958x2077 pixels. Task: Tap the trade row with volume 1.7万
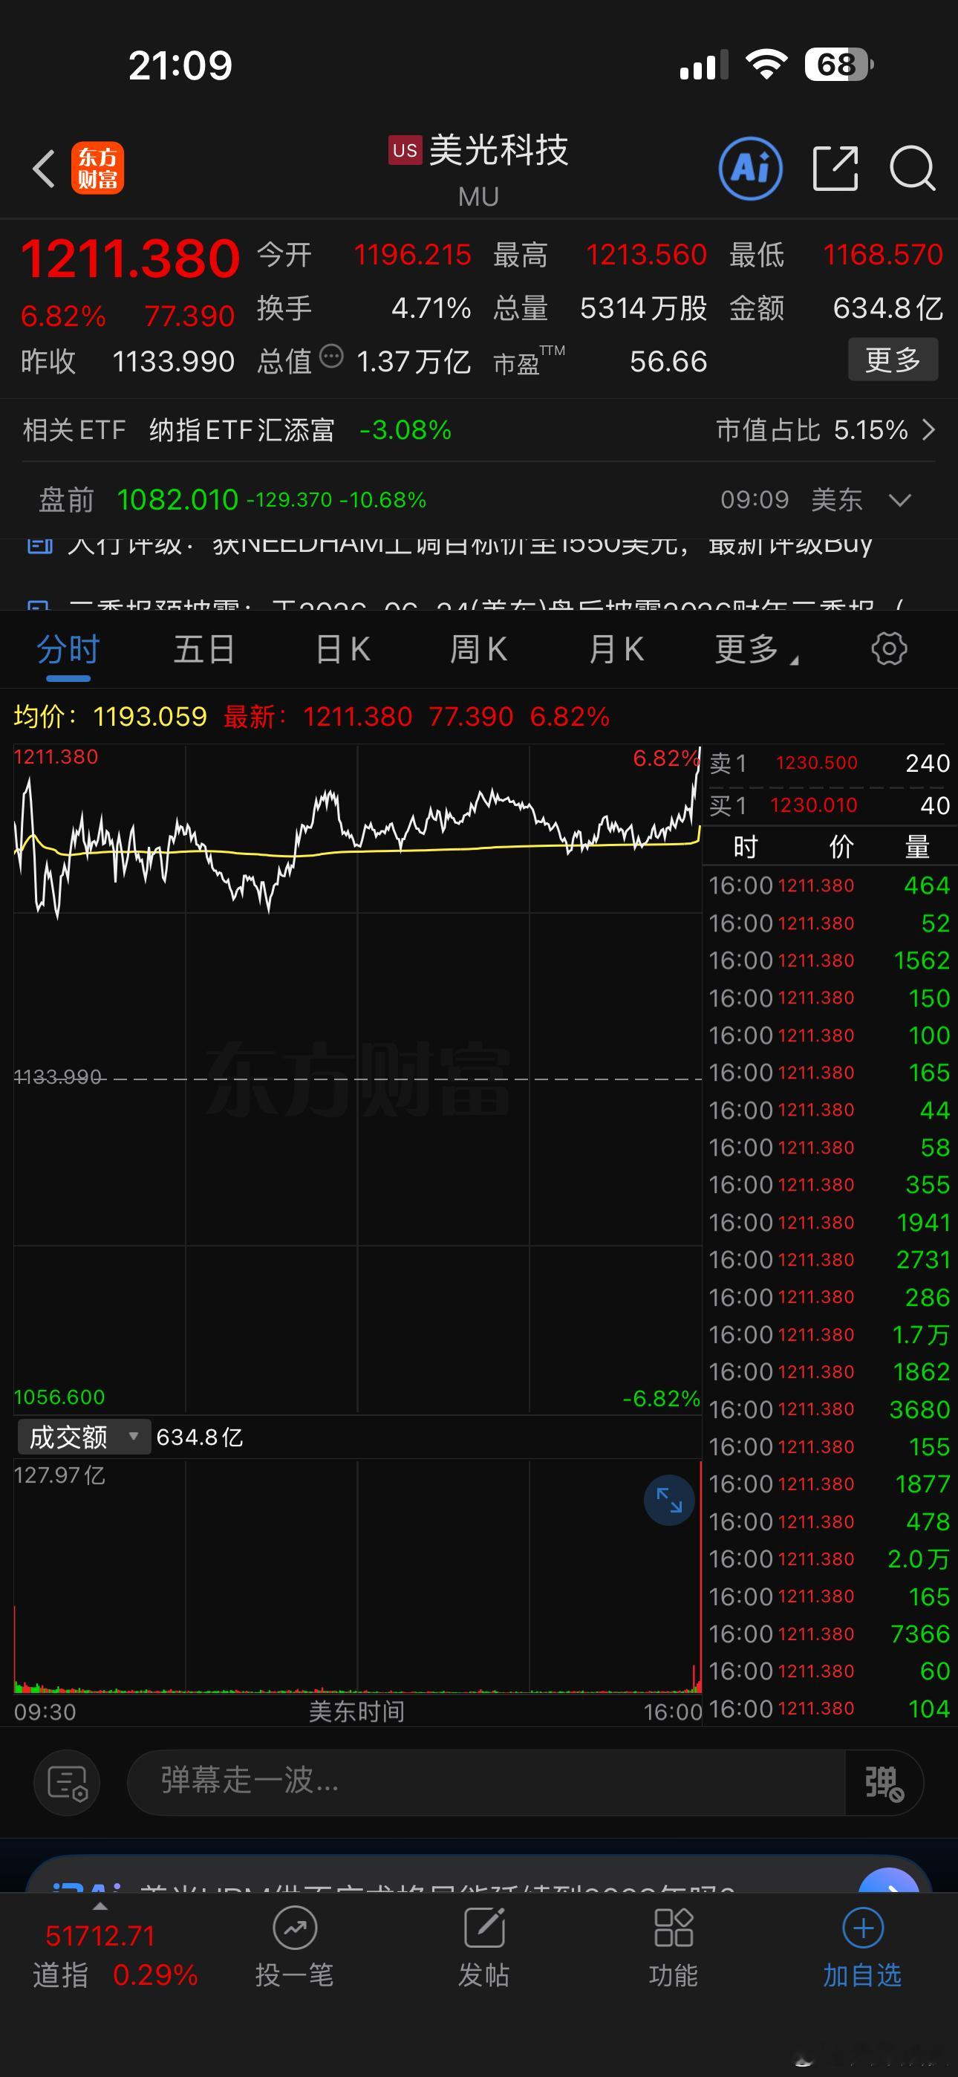click(x=829, y=1334)
